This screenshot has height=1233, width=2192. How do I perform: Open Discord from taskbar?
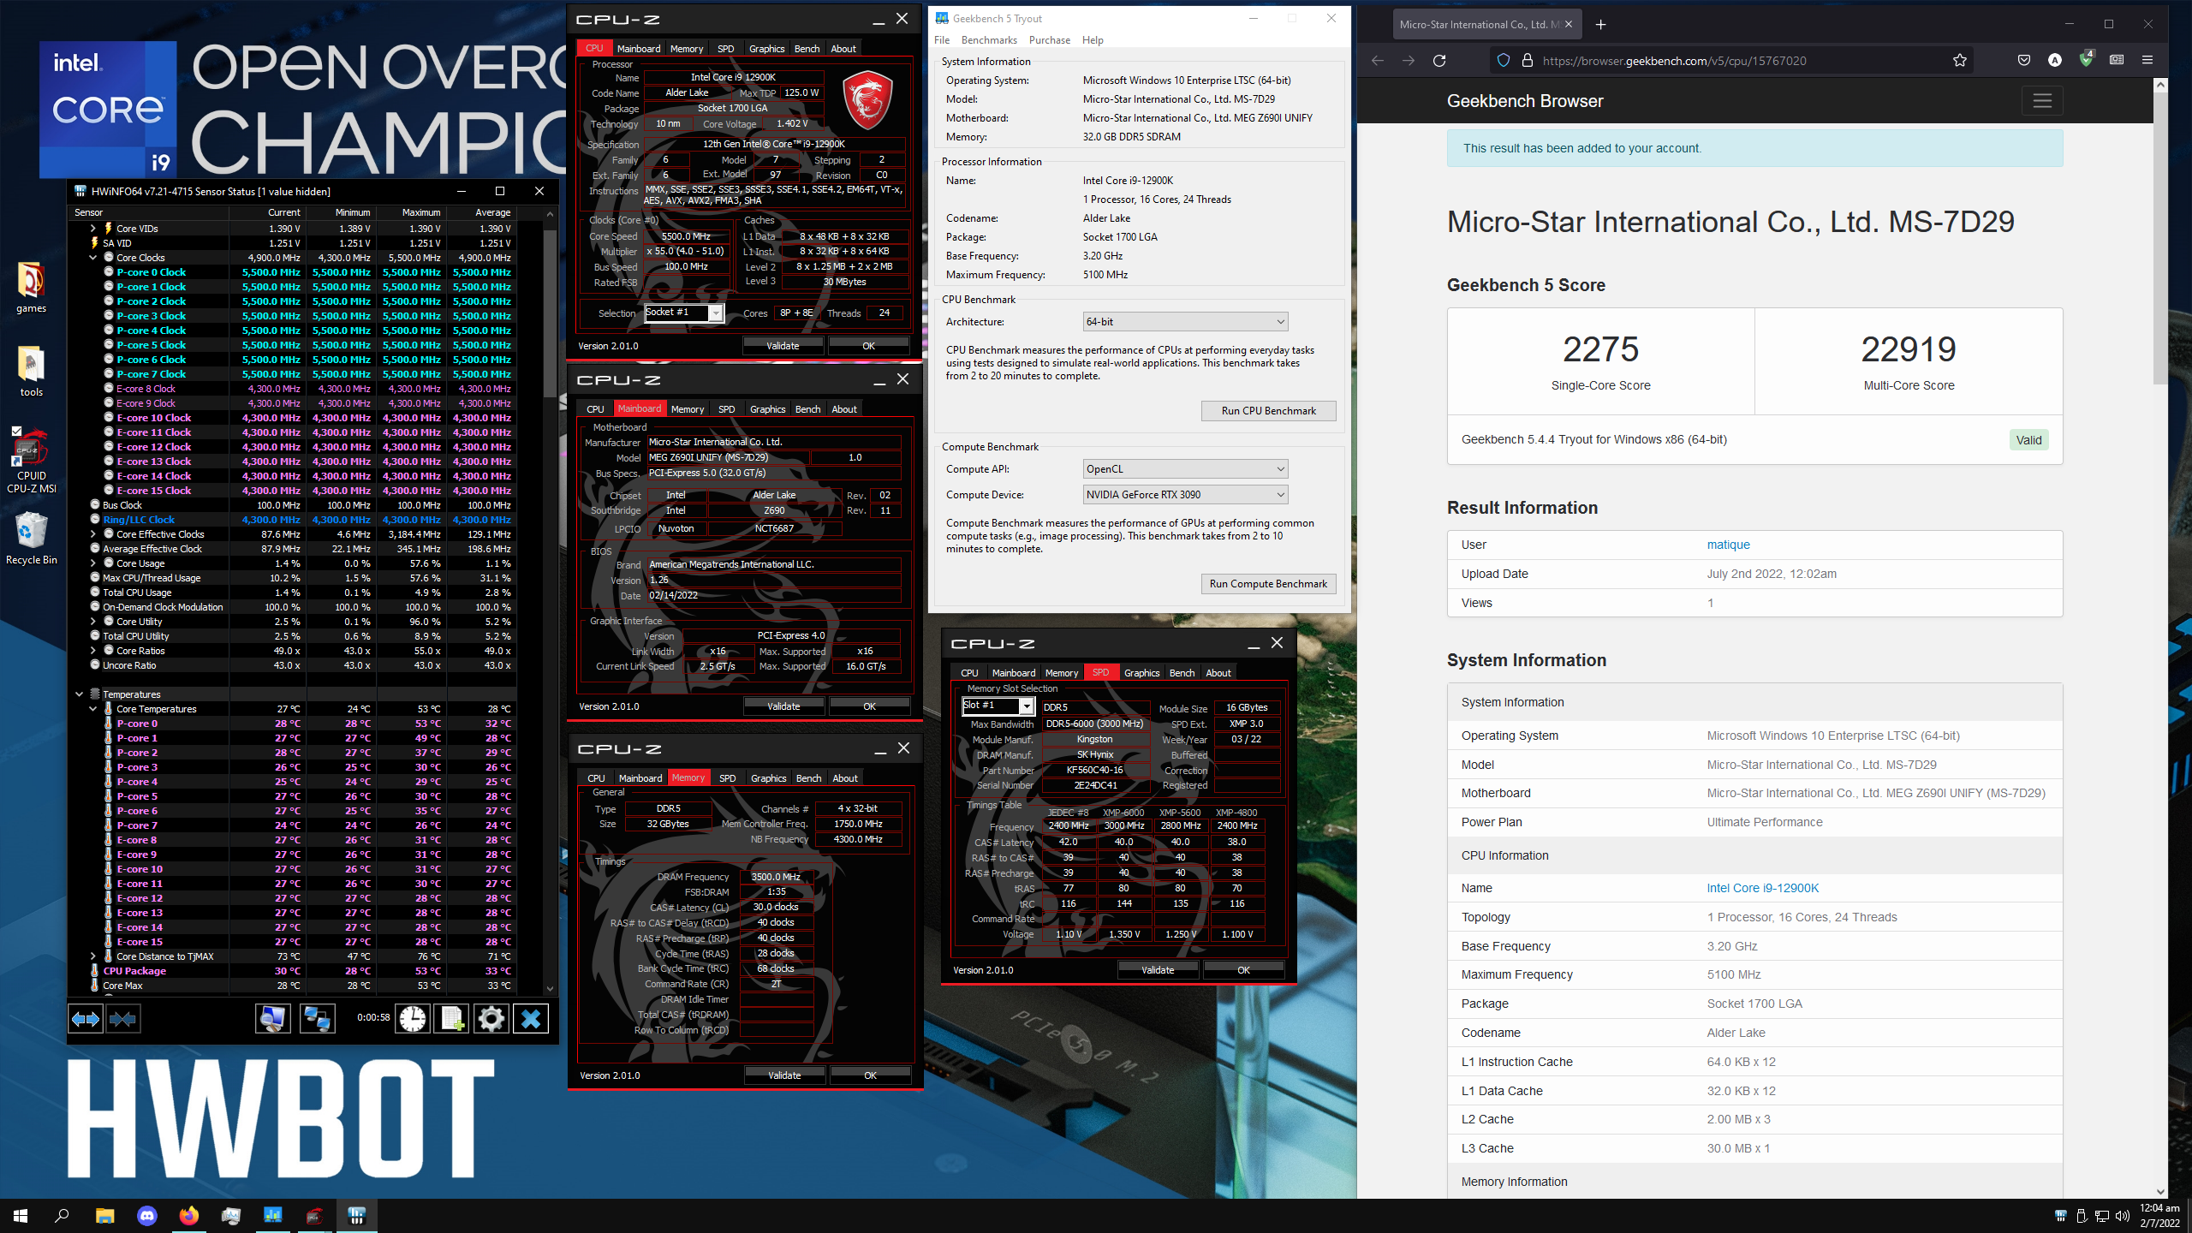[147, 1215]
